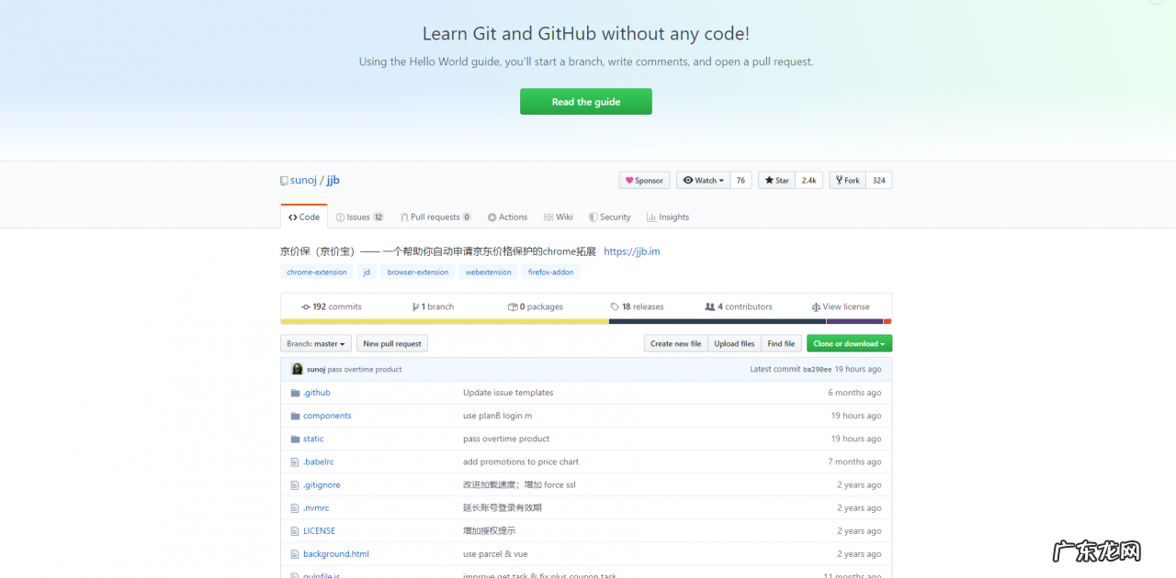1176x578 pixels.
Task: Go to the Wiki tab
Action: point(558,217)
